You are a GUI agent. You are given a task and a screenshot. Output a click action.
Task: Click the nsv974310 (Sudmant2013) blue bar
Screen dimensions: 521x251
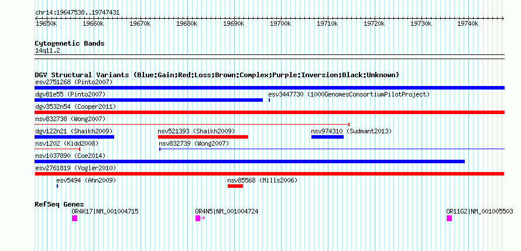point(327,137)
